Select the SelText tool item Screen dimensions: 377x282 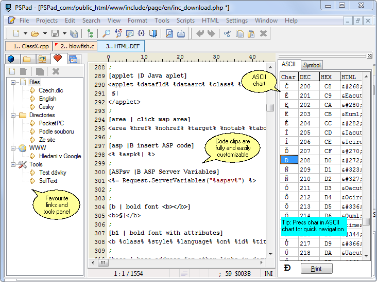[48, 181]
